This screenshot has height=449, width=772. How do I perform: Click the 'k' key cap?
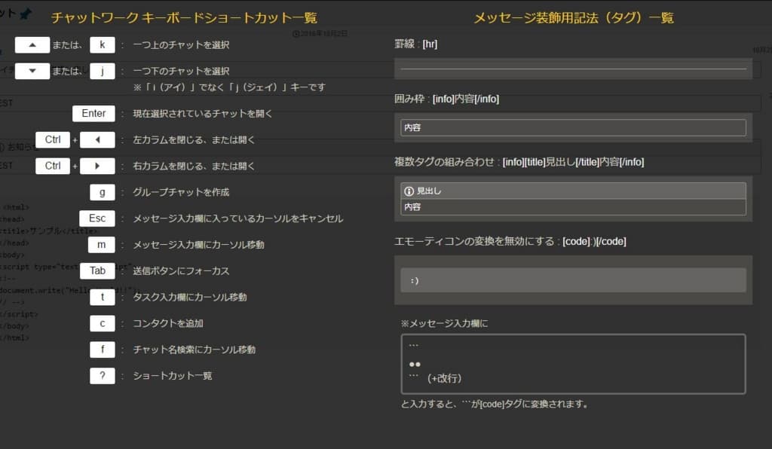coord(103,44)
